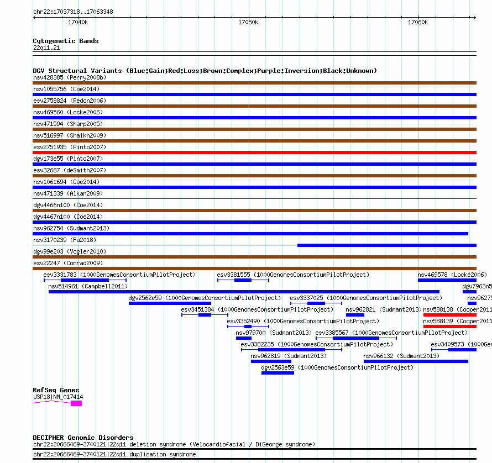This screenshot has width=492, height=463.
Task: Click the long nsv514961 blue bar
Action: pos(244,292)
